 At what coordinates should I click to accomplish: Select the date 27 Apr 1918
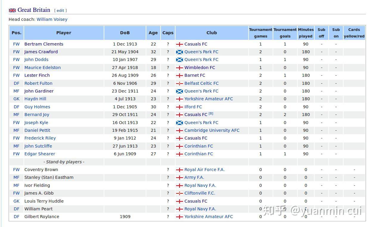pyautogui.click(x=125, y=68)
